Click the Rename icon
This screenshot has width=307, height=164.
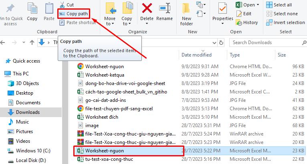164,8
